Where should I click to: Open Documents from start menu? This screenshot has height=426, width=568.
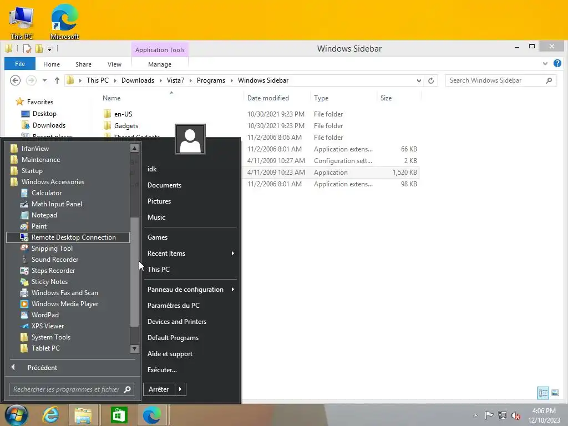pos(164,185)
